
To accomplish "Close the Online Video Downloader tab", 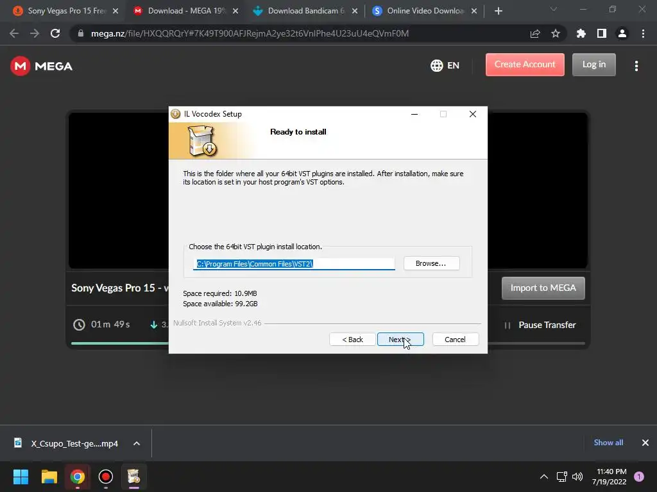I will [474, 11].
